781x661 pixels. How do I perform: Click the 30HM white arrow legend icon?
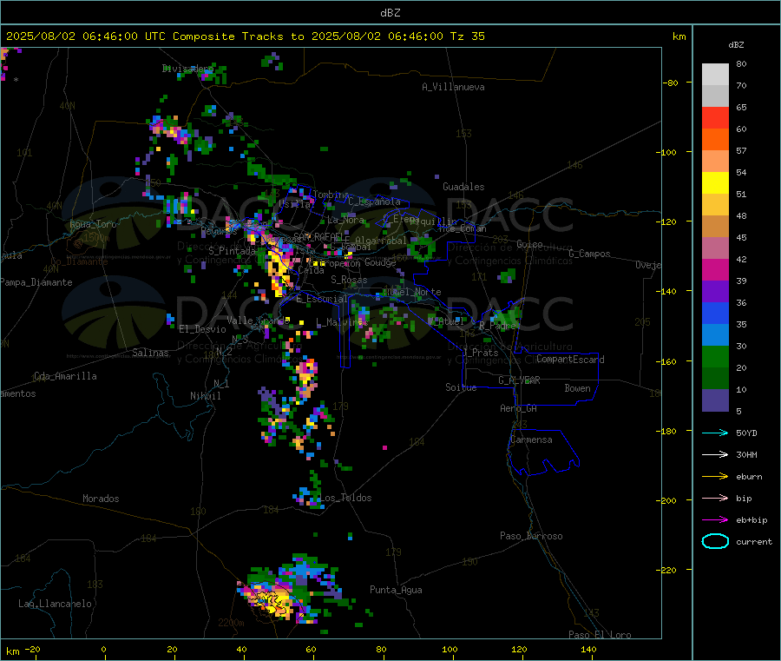point(715,454)
